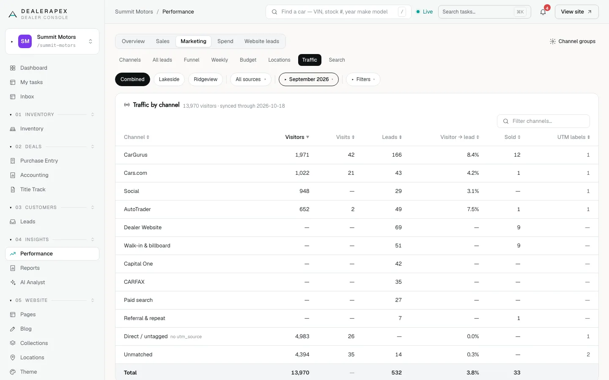Open the notifications bell
This screenshot has width=609, height=380.
(x=543, y=12)
